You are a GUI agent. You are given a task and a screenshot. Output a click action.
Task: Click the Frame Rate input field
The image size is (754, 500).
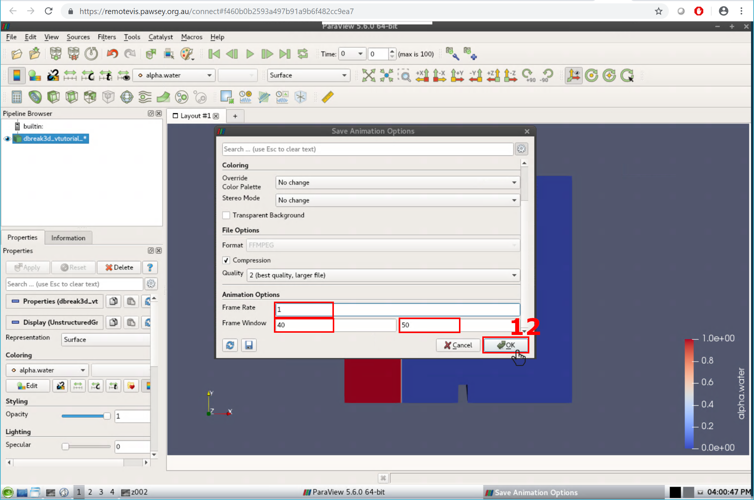pyautogui.click(x=397, y=310)
